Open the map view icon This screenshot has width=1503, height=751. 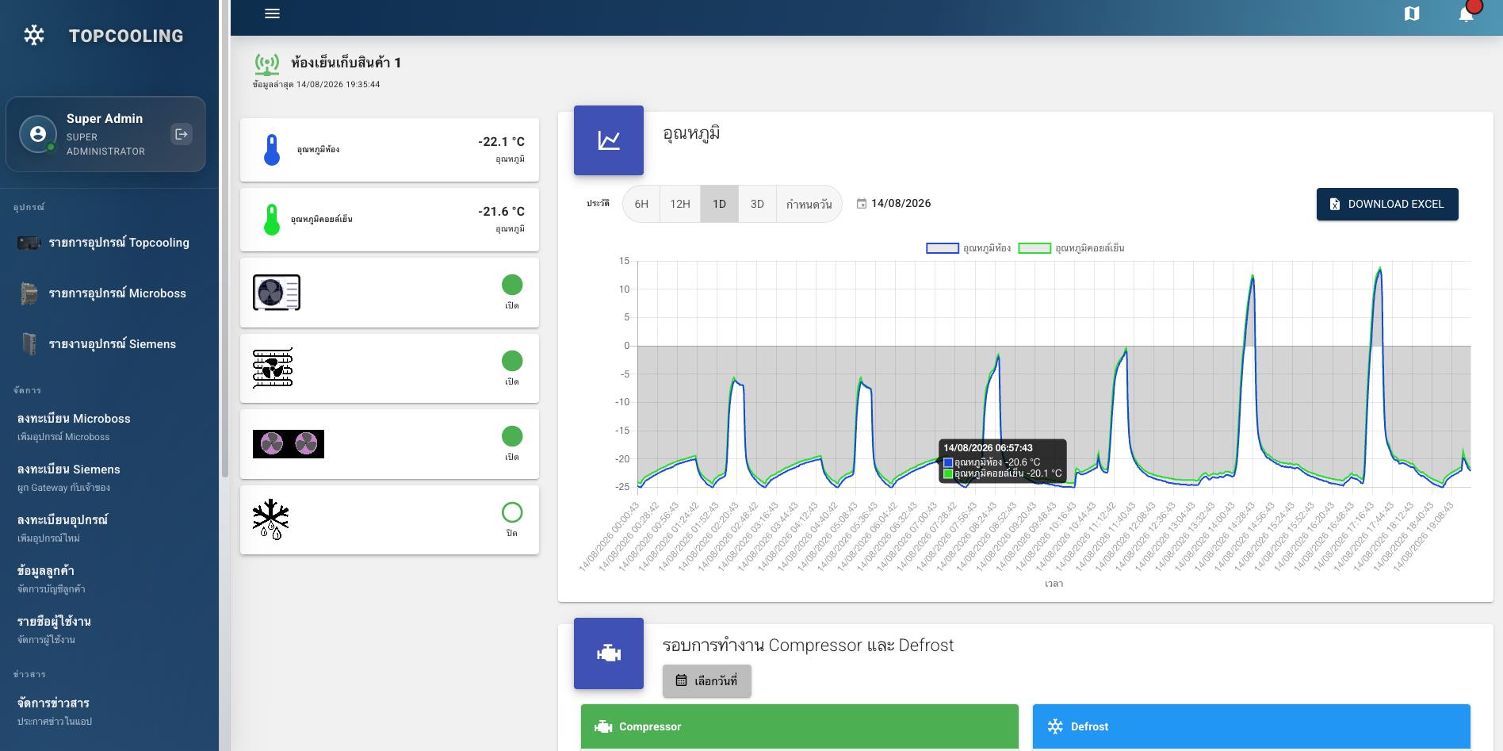tap(1412, 13)
